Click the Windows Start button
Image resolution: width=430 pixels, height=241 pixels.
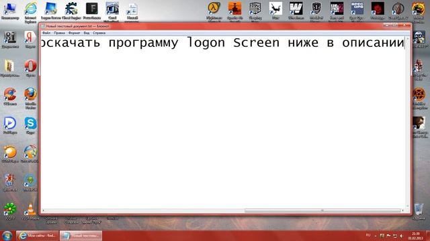[7, 236]
